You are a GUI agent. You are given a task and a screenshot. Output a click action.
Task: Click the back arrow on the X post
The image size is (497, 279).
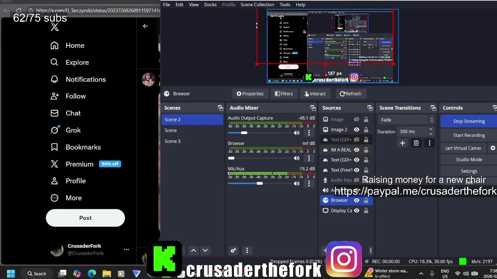tap(145, 26)
